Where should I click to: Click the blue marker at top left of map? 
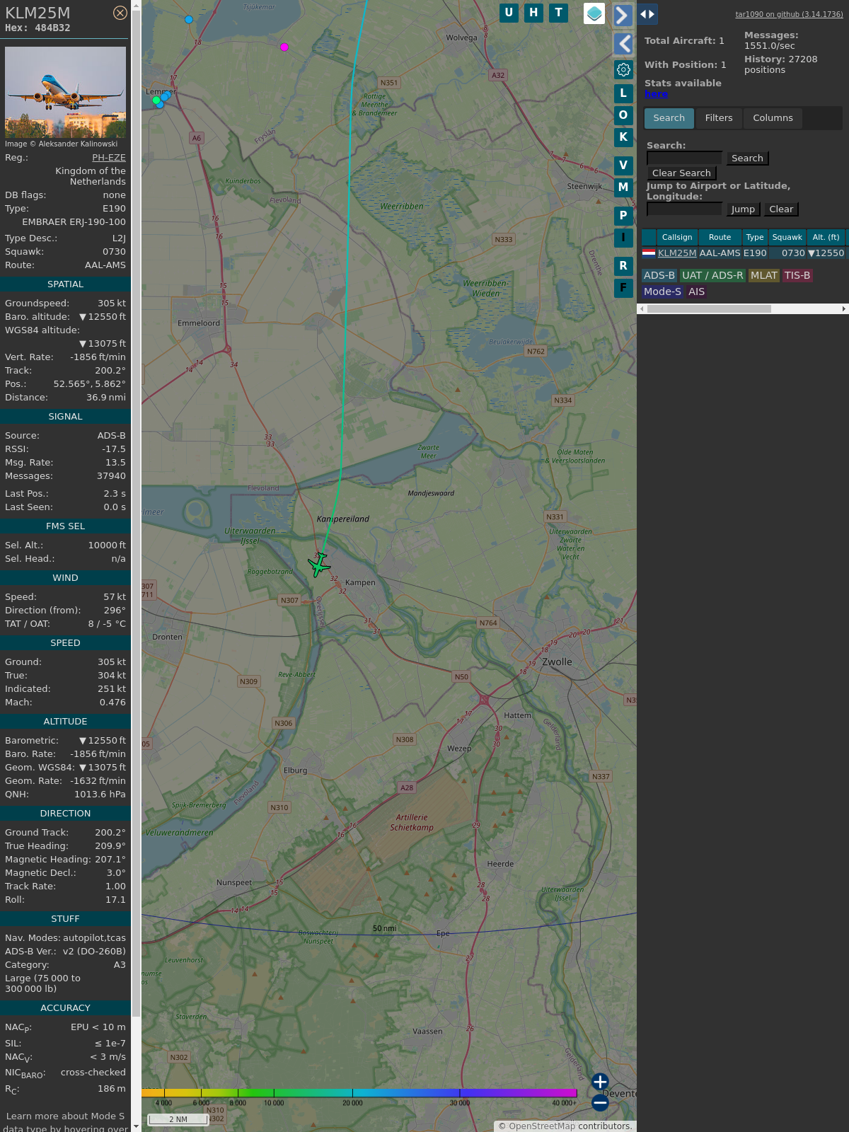coord(189,20)
